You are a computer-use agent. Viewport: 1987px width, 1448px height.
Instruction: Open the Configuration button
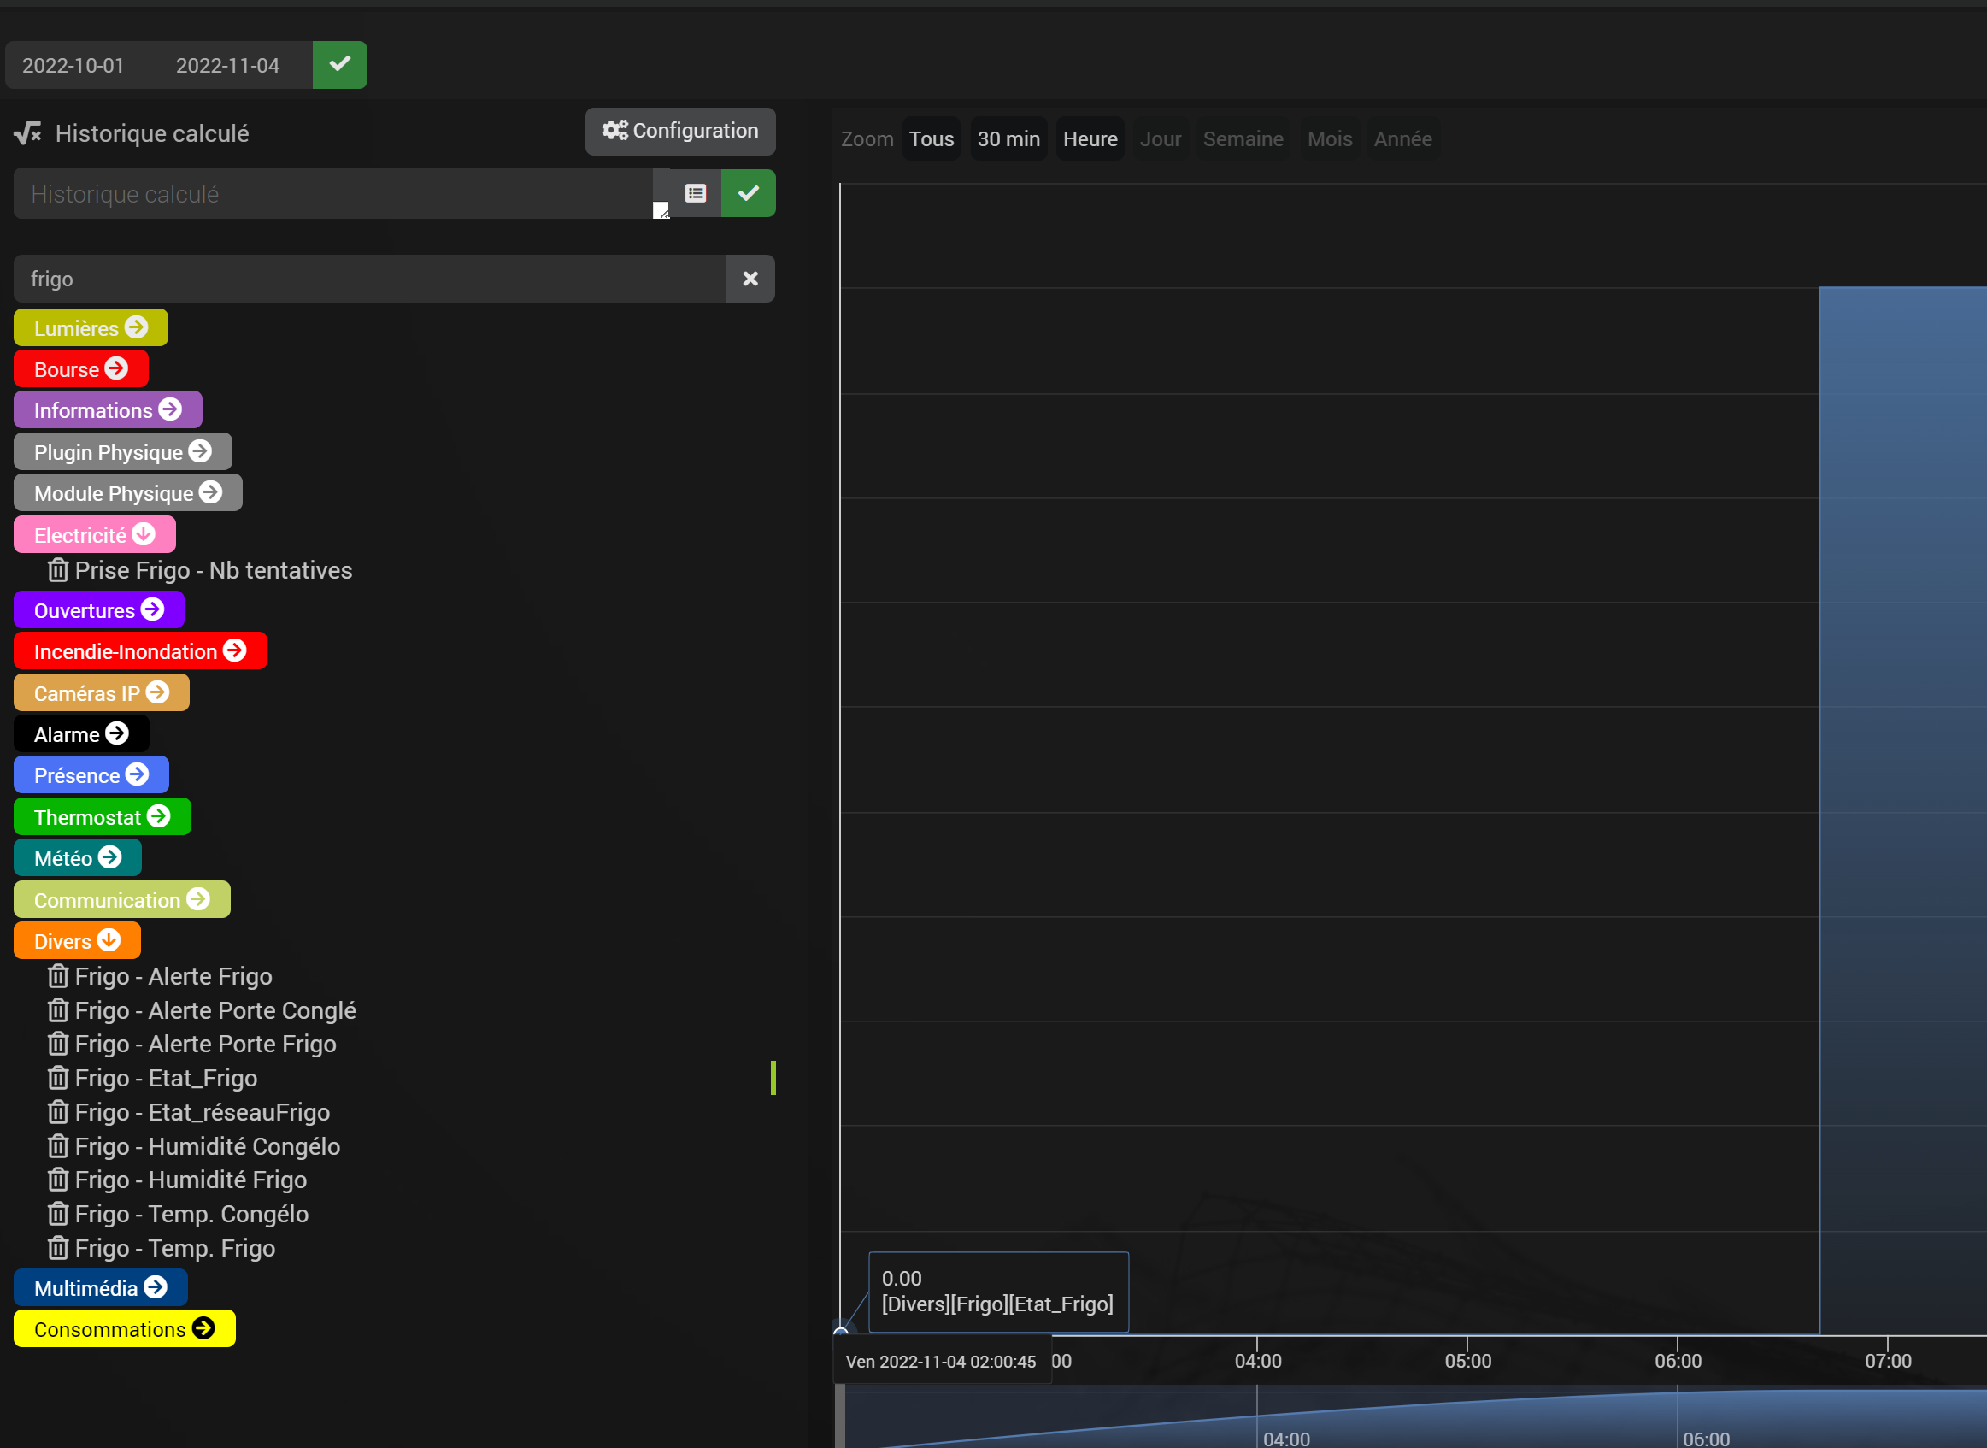pos(680,131)
